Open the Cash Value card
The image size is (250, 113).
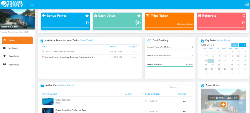(x=117, y=21)
